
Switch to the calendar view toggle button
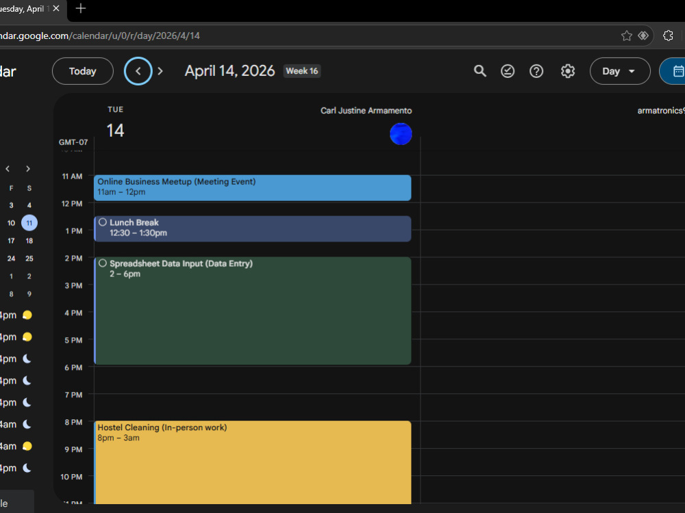coord(673,71)
